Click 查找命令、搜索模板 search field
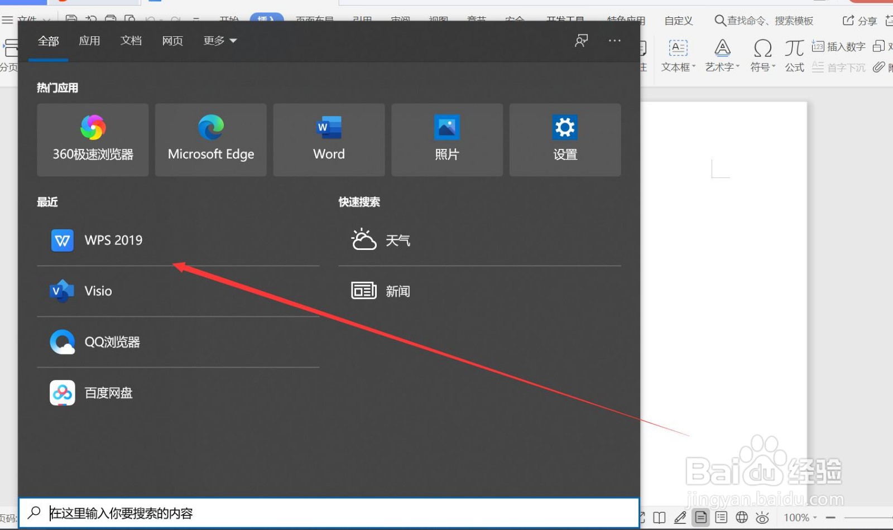 (764, 21)
